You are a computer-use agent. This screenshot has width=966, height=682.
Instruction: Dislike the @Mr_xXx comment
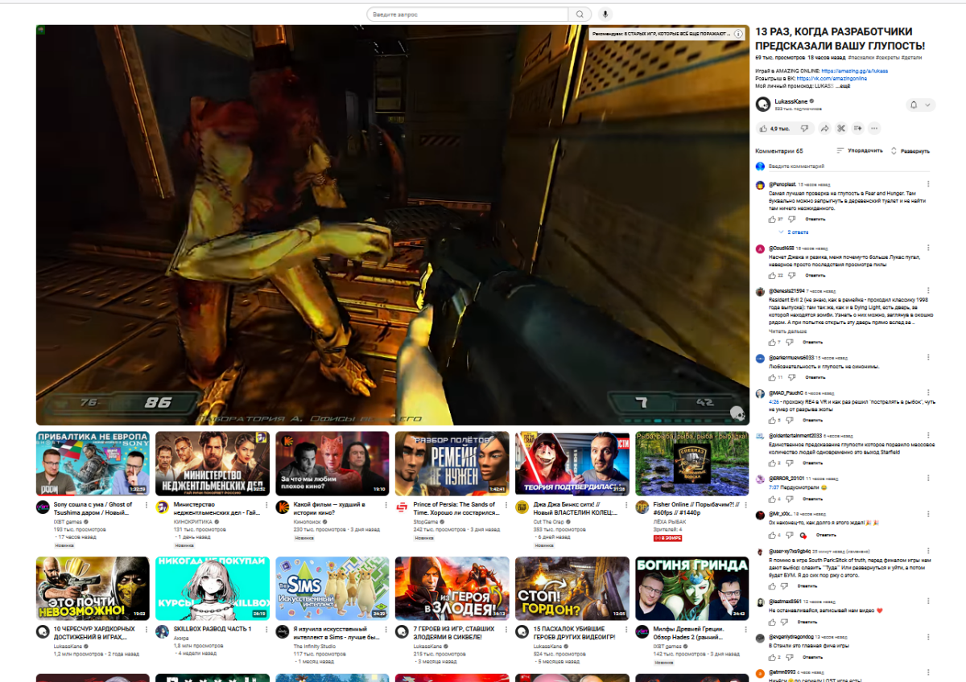pyautogui.click(x=789, y=534)
